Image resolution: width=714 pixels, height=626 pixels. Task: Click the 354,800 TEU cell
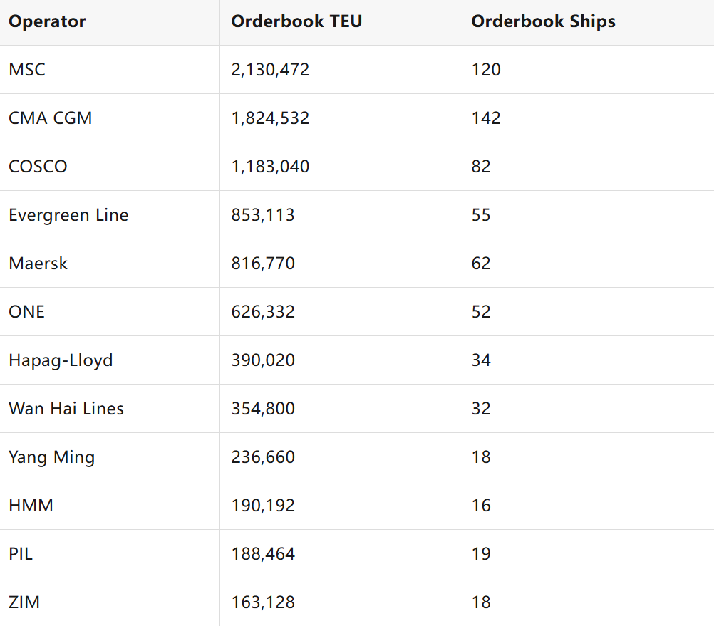[x=263, y=409]
